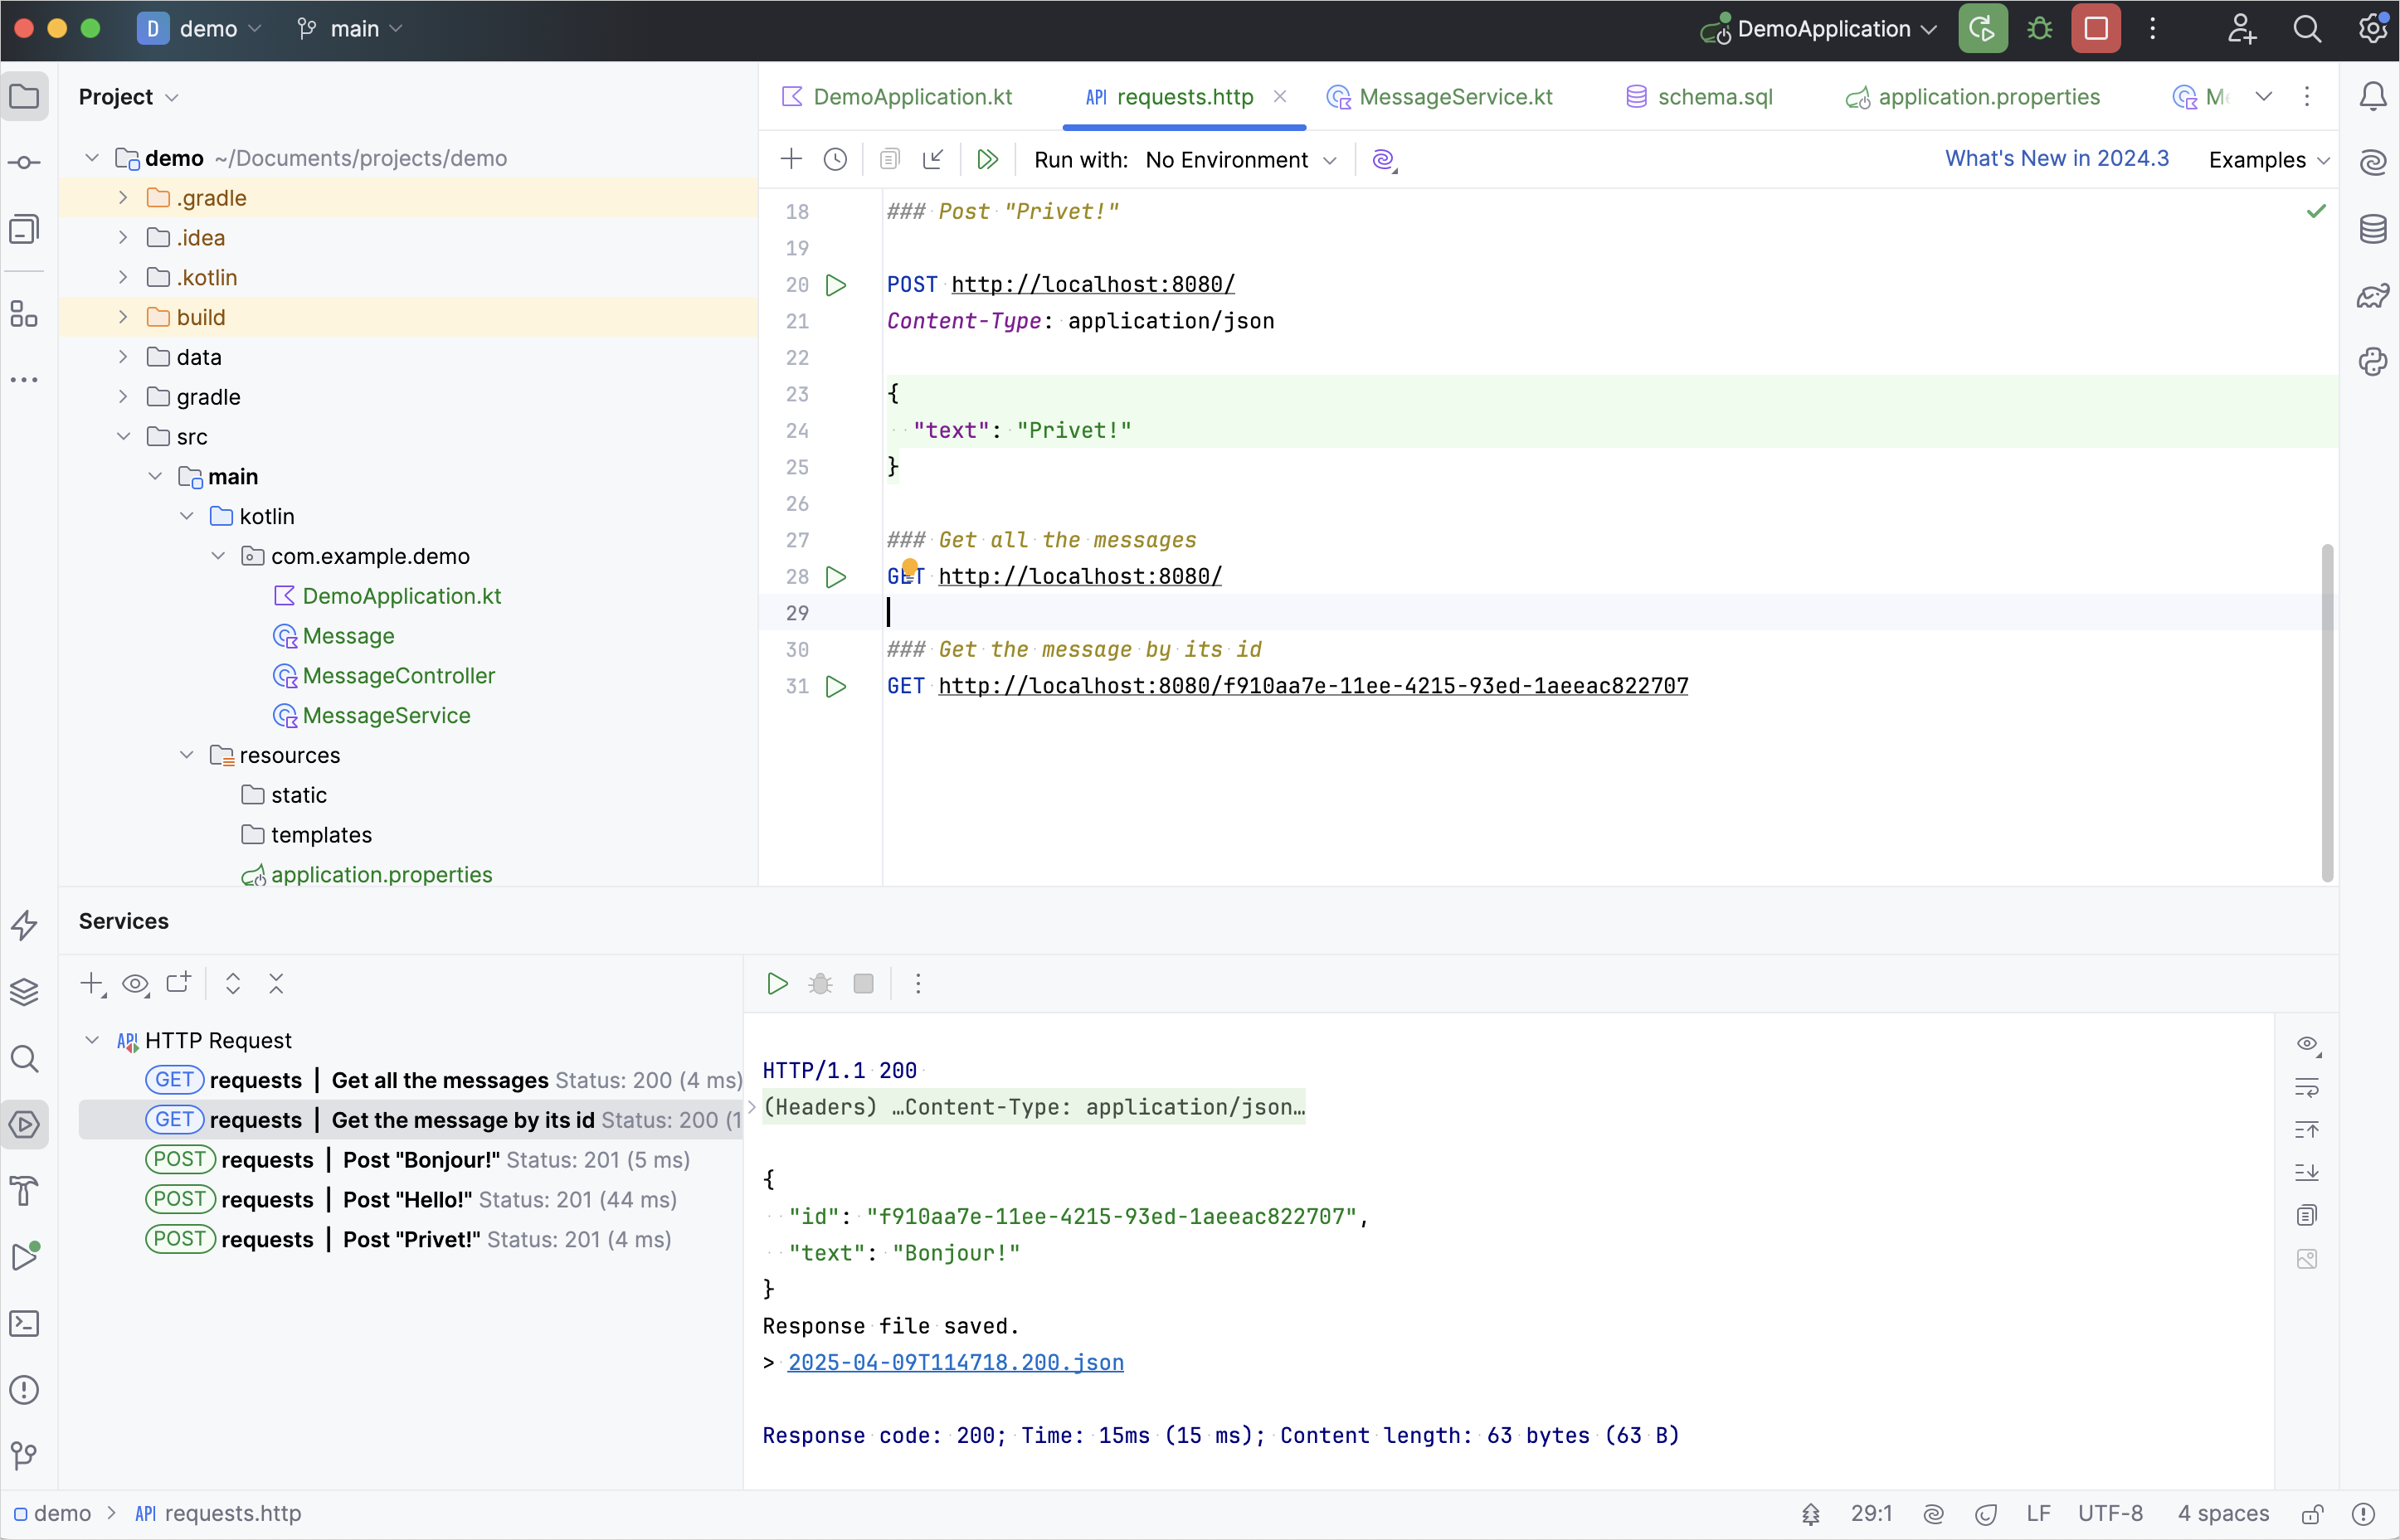The height and width of the screenshot is (1540, 2400).
Task: Open the Run with environment dropdown
Action: coord(1240,160)
